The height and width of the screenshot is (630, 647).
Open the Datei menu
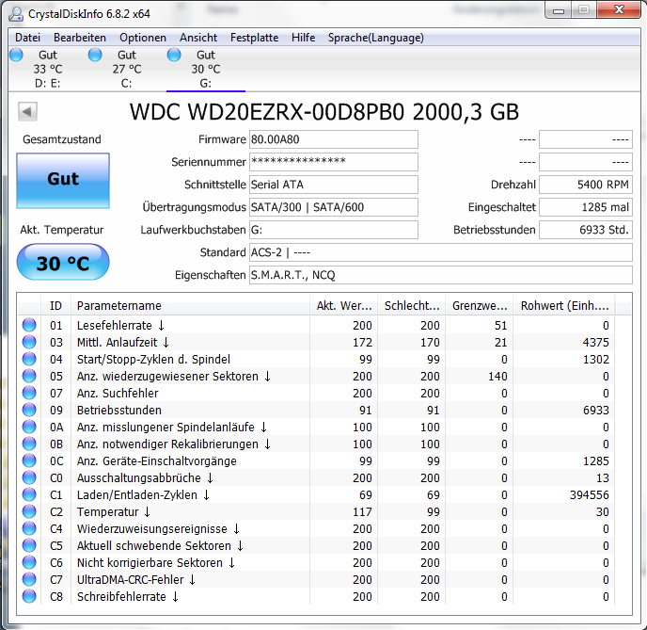click(27, 38)
